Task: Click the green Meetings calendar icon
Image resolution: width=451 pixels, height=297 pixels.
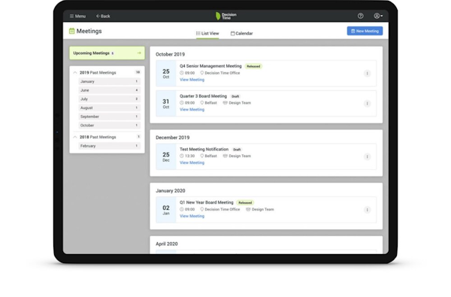Action: [x=72, y=31]
